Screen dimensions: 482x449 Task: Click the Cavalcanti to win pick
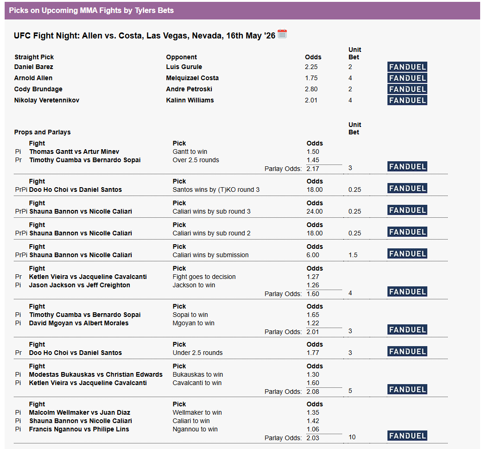(x=197, y=383)
